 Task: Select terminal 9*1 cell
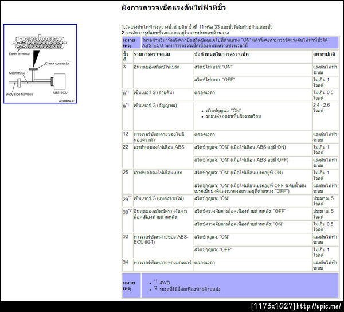click(127, 116)
